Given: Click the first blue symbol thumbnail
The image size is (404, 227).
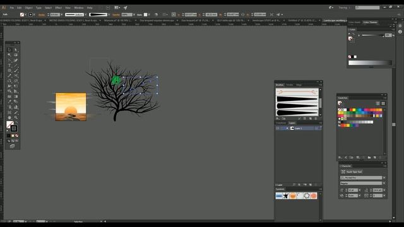Looking at the screenshot, I should (x=279, y=196).
